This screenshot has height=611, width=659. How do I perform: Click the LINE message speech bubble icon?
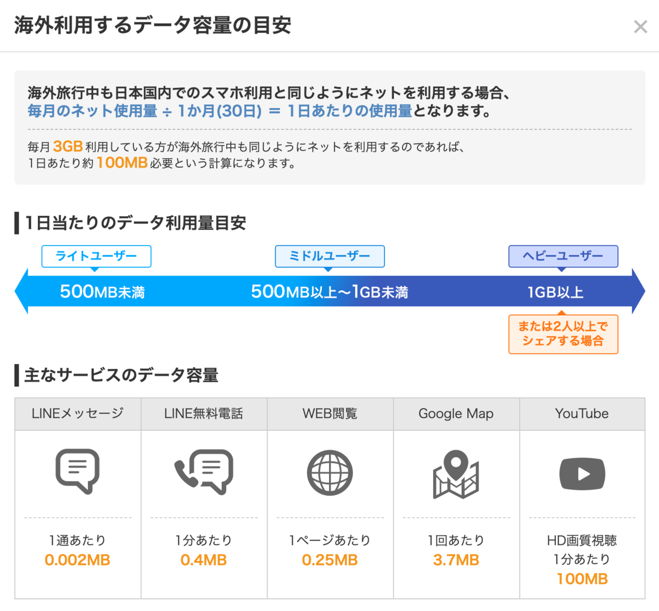click(x=77, y=472)
